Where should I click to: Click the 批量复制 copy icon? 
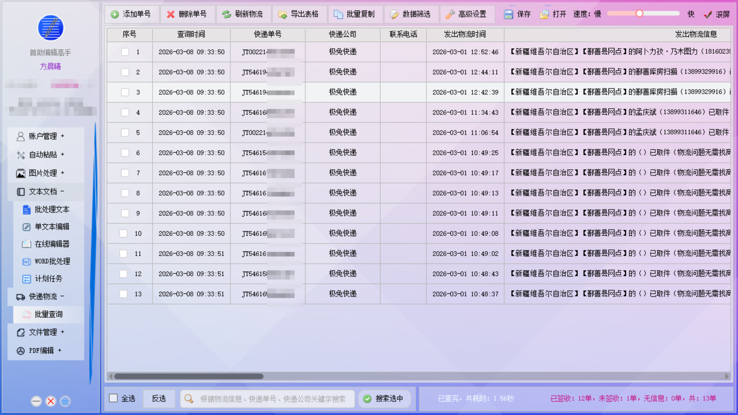[338, 14]
